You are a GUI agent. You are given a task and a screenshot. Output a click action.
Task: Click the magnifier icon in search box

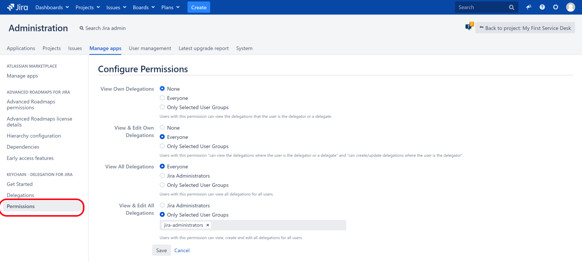click(x=512, y=7)
